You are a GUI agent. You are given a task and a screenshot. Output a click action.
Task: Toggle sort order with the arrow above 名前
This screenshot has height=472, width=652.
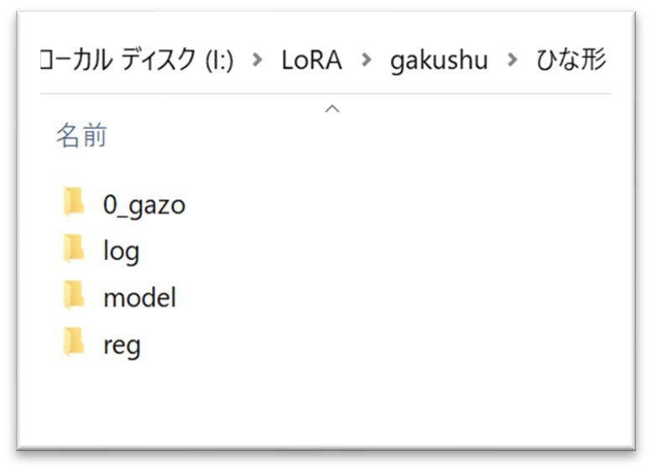pyautogui.click(x=332, y=109)
